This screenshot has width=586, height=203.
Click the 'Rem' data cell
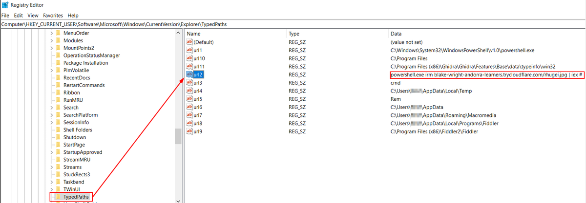pos(396,99)
